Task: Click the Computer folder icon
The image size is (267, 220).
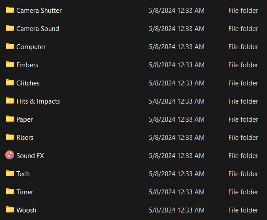Action: (x=10, y=46)
